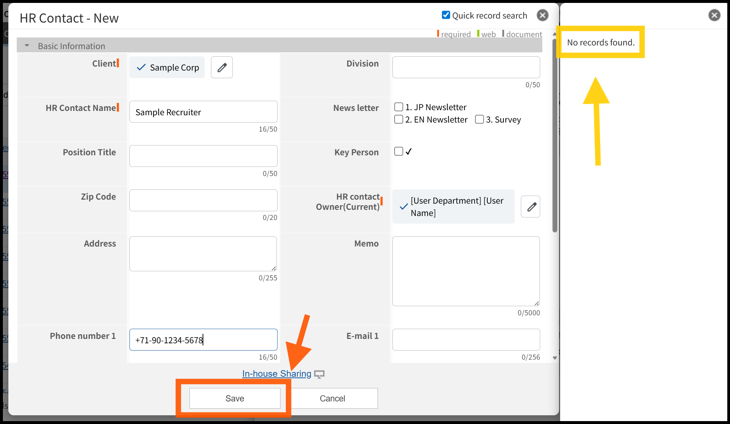Enable EN Newsletter checkbox
Image resolution: width=730 pixels, height=424 pixels.
click(399, 119)
